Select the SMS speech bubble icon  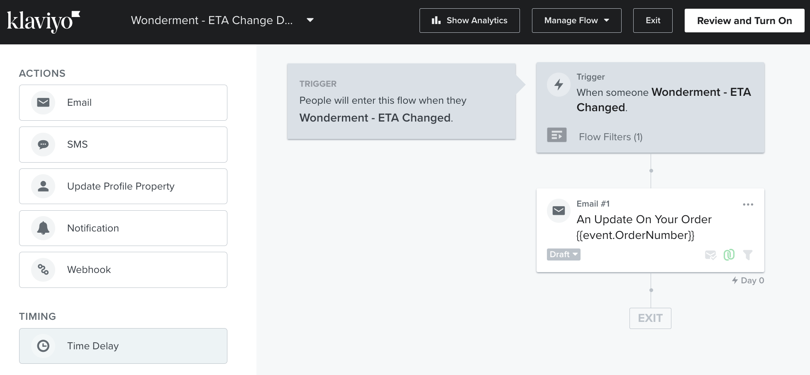click(x=43, y=144)
